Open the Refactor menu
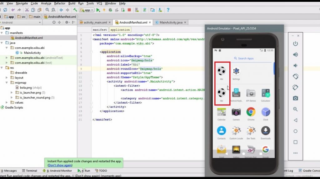Image resolution: width=320 pixels, height=179 pixels. (x=60, y=3)
